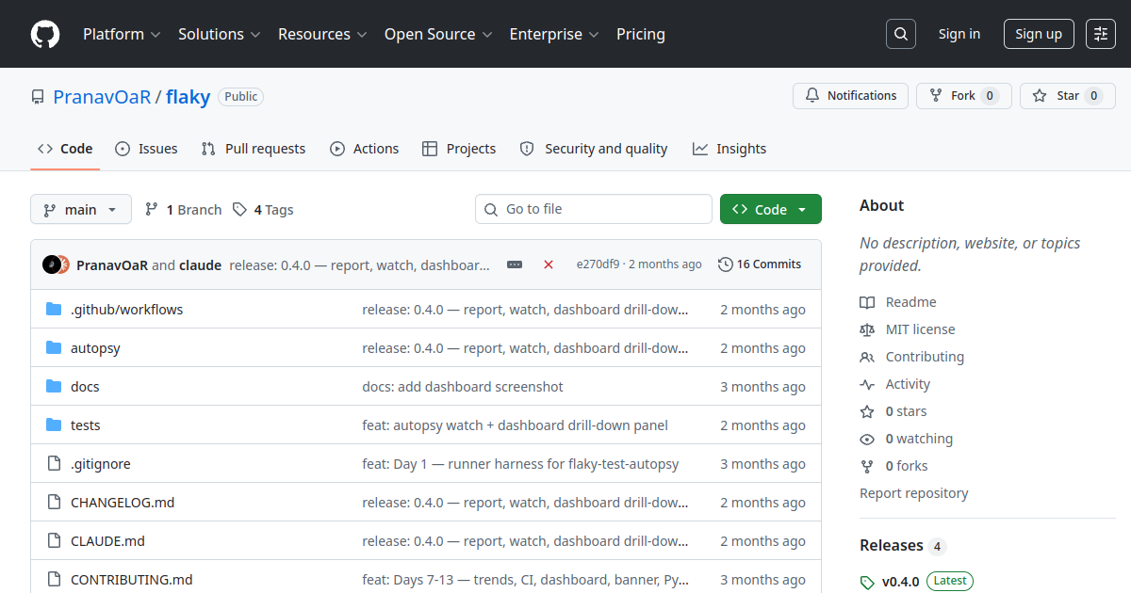Click the fork icon beside 0 forks
Image resolution: width=1131 pixels, height=593 pixels.
point(867,466)
